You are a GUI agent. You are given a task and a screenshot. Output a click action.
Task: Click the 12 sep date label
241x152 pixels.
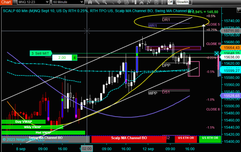(x=148, y=149)
